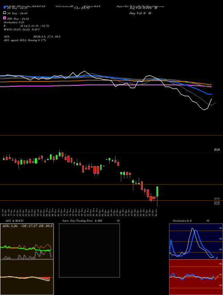
Task: Click the '50 Day - 24.49' legend text
Action: [x=17, y=13]
